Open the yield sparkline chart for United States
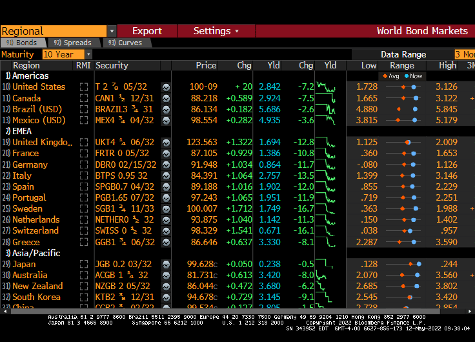Screen dimensions: 475x342 330,87
